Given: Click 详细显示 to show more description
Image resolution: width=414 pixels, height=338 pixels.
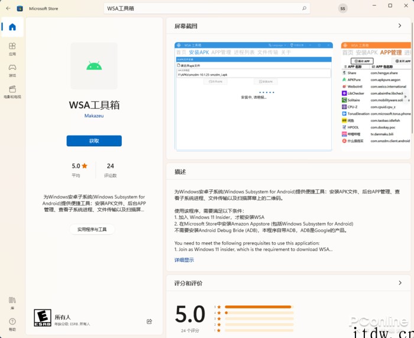Looking at the screenshot, I should click(x=184, y=260).
